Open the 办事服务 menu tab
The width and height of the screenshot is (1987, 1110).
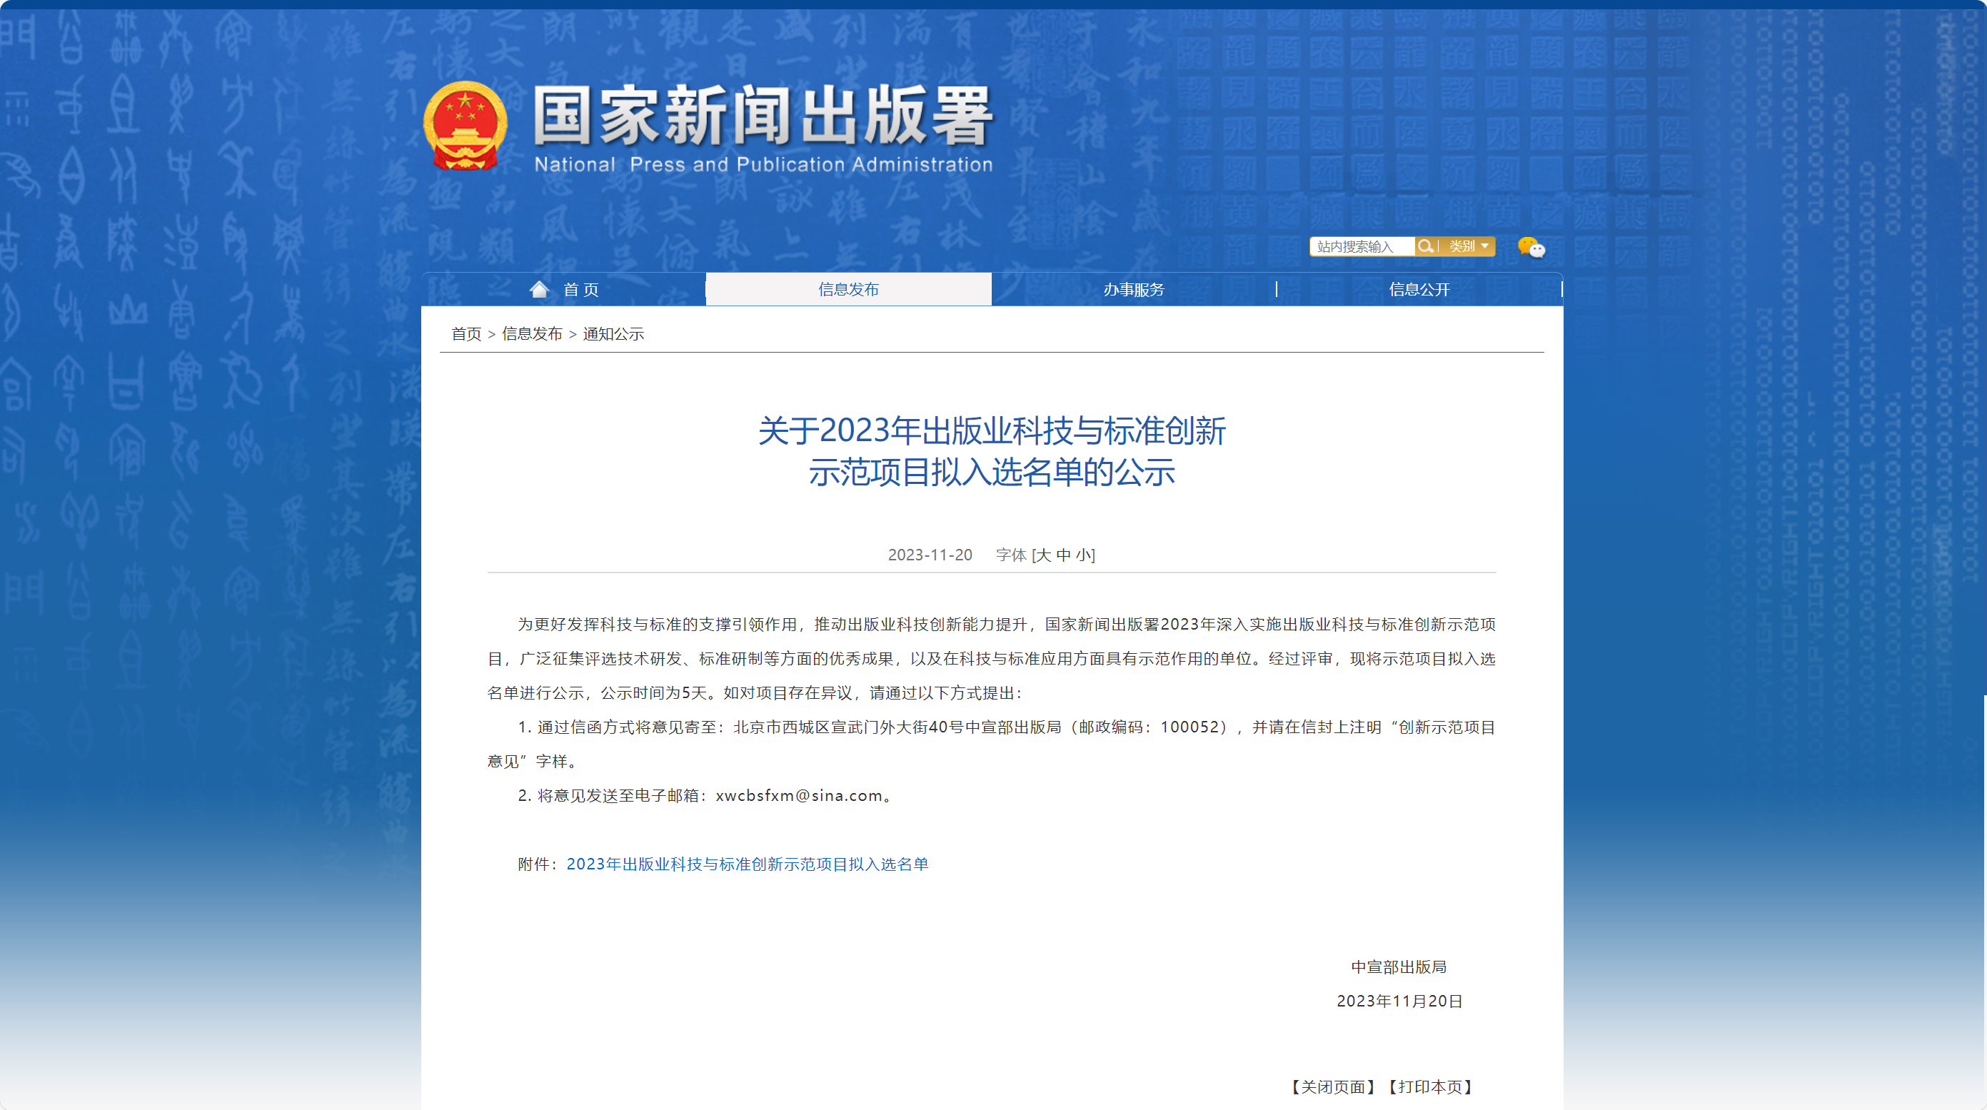tap(1133, 289)
